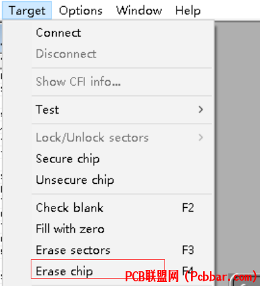Open the Test submenu item

tap(122, 110)
